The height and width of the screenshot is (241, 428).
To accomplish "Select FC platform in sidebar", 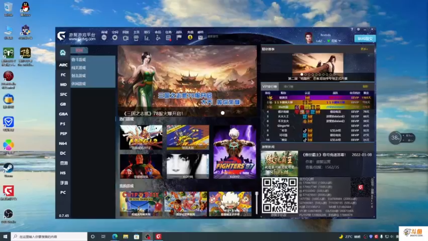I will coord(63,74).
